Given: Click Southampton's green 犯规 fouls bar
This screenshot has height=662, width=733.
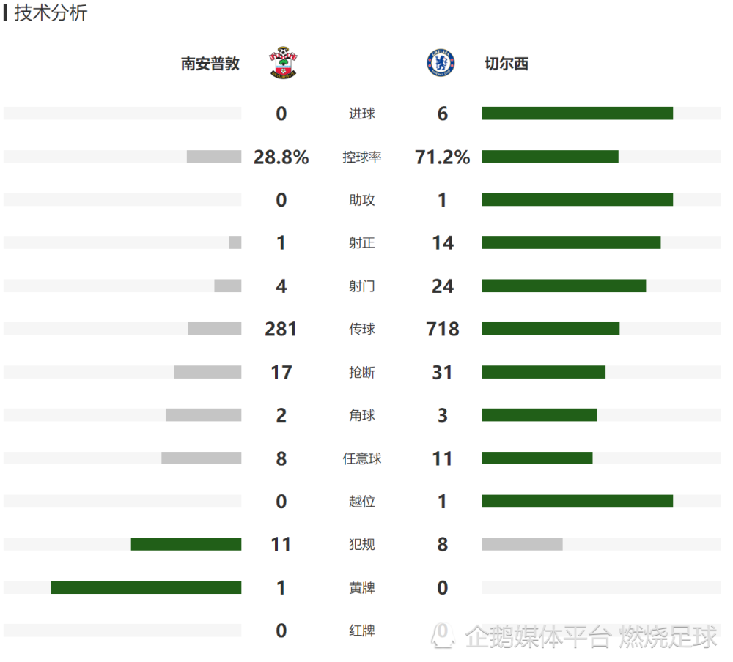Looking at the screenshot, I should [x=186, y=544].
